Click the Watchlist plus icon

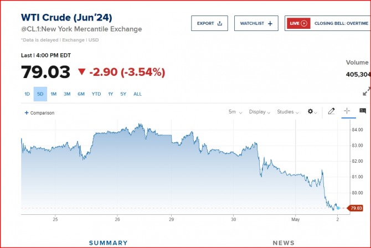pos(270,23)
